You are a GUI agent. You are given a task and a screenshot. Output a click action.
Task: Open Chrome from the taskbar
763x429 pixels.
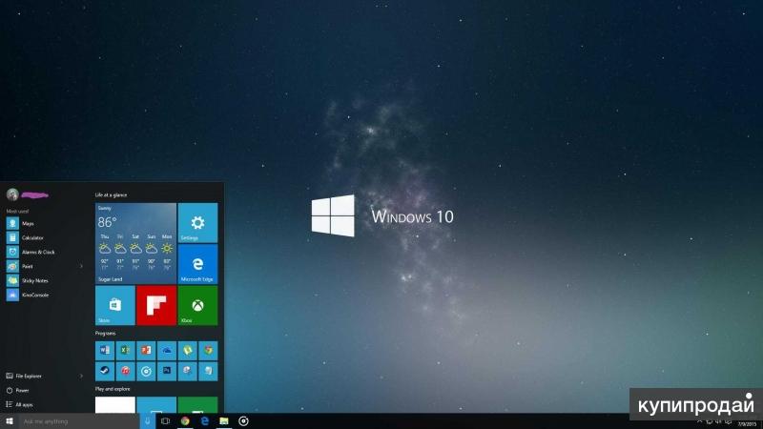coord(185,421)
